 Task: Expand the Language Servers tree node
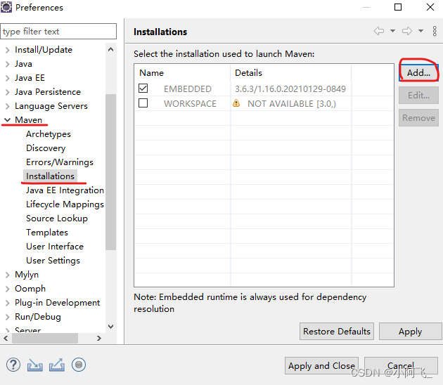pyautogui.click(x=7, y=106)
